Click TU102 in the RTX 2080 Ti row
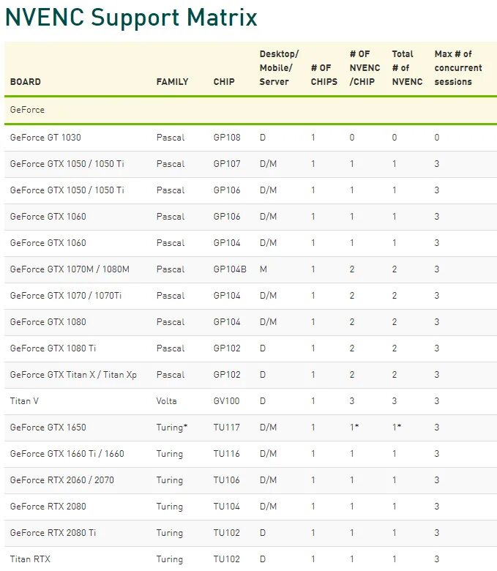 (x=226, y=532)
